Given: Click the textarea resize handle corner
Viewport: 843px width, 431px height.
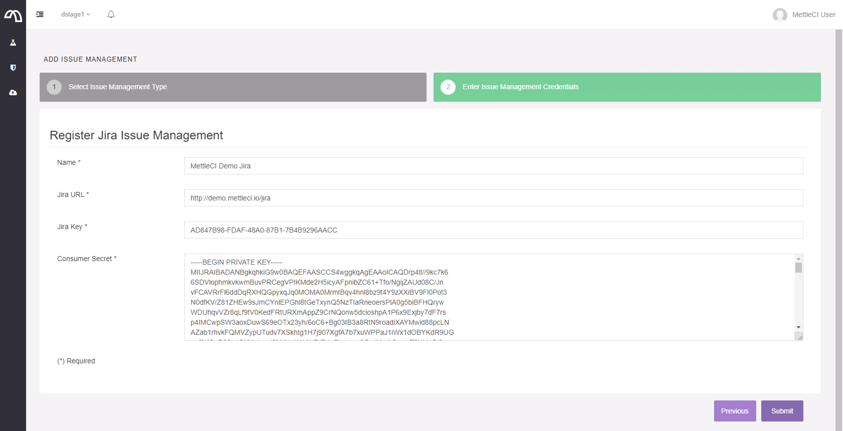Looking at the screenshot, I should pyautogui.click(x=800, y=338).
